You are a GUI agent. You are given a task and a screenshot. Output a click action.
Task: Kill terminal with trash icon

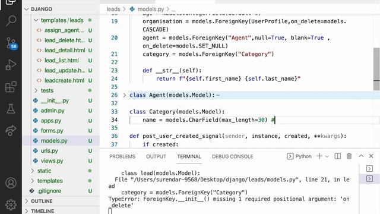(349, 156)
